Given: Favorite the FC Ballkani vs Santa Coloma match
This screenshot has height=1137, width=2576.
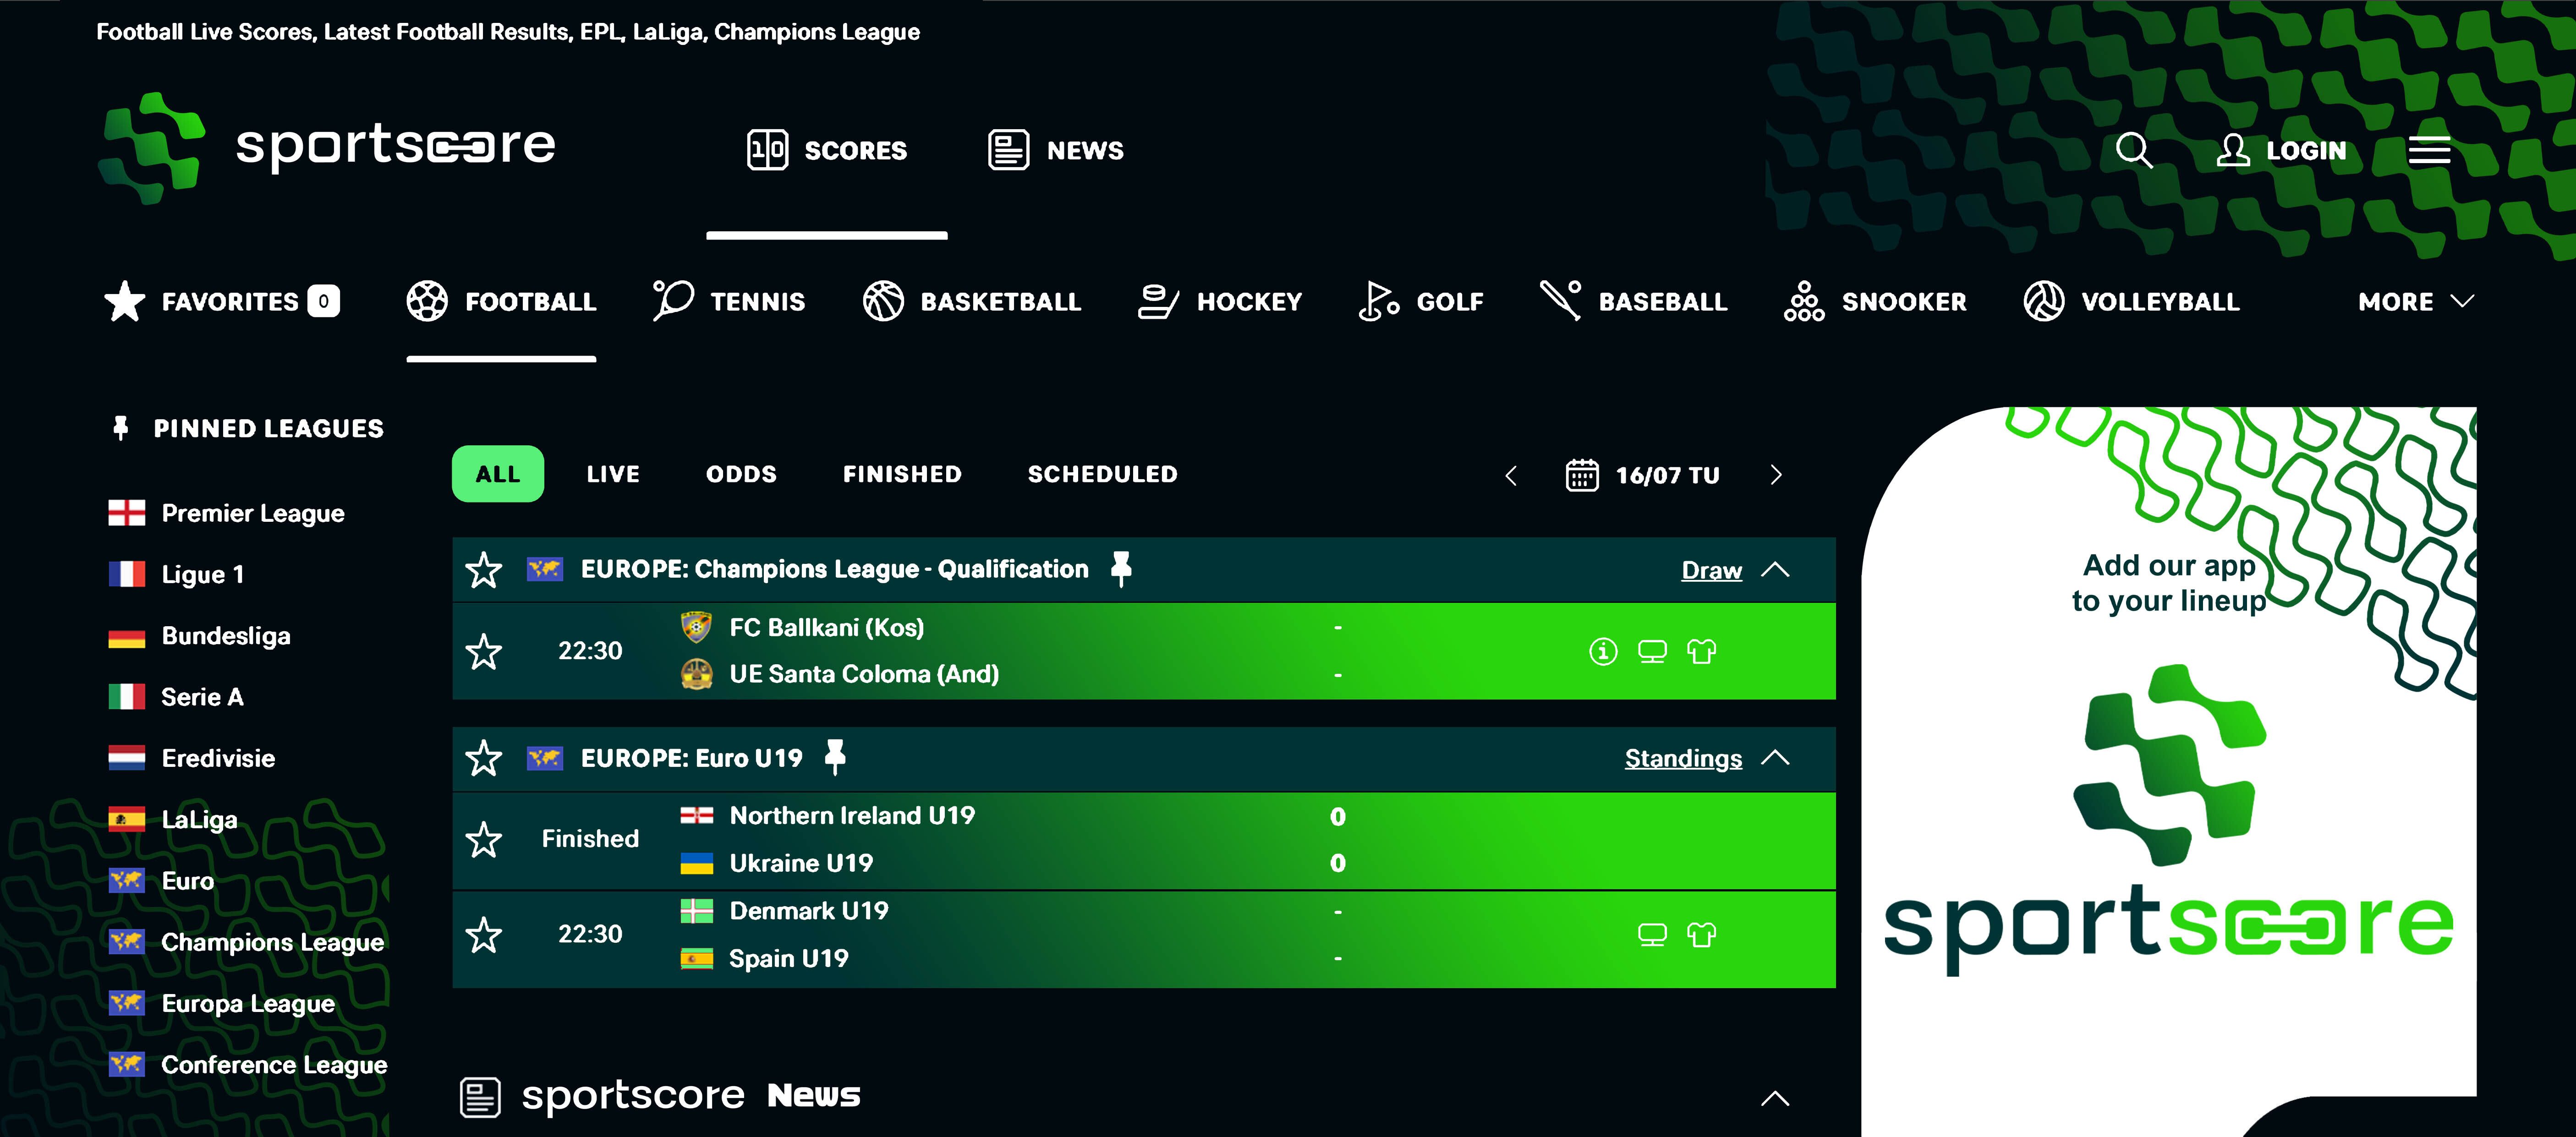Looking at the screenshot, I should pyautogui.click(x=484, y=652).
